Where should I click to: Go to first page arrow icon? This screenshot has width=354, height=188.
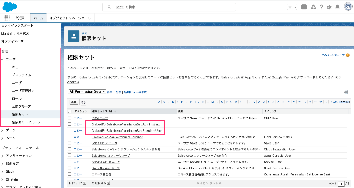(x=198, y=184)
